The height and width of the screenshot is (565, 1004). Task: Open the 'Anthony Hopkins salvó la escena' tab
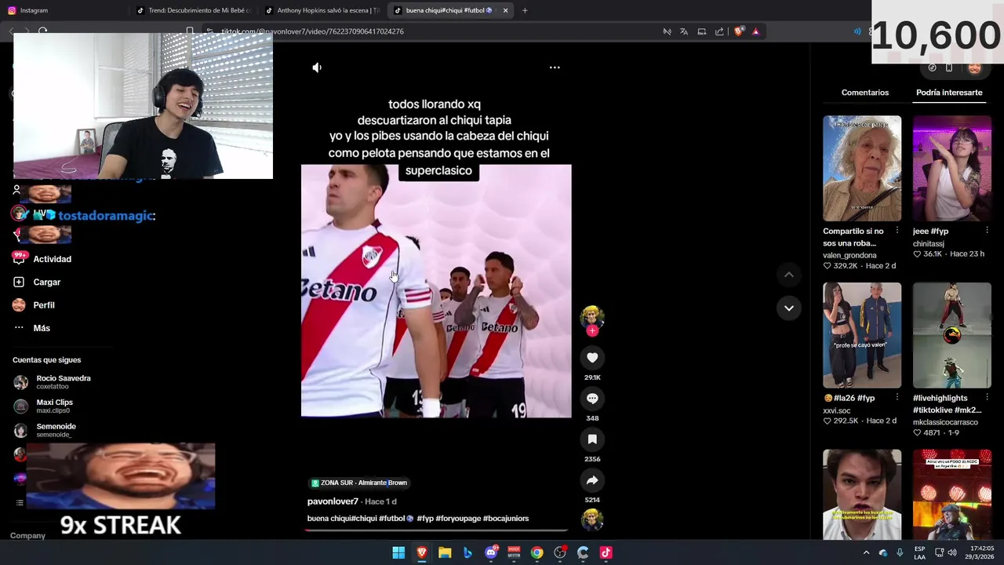pos(322,10)
